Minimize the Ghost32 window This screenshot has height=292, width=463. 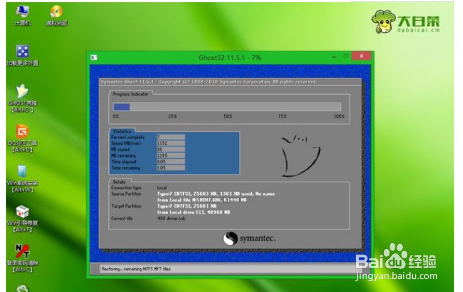(334, 56)
